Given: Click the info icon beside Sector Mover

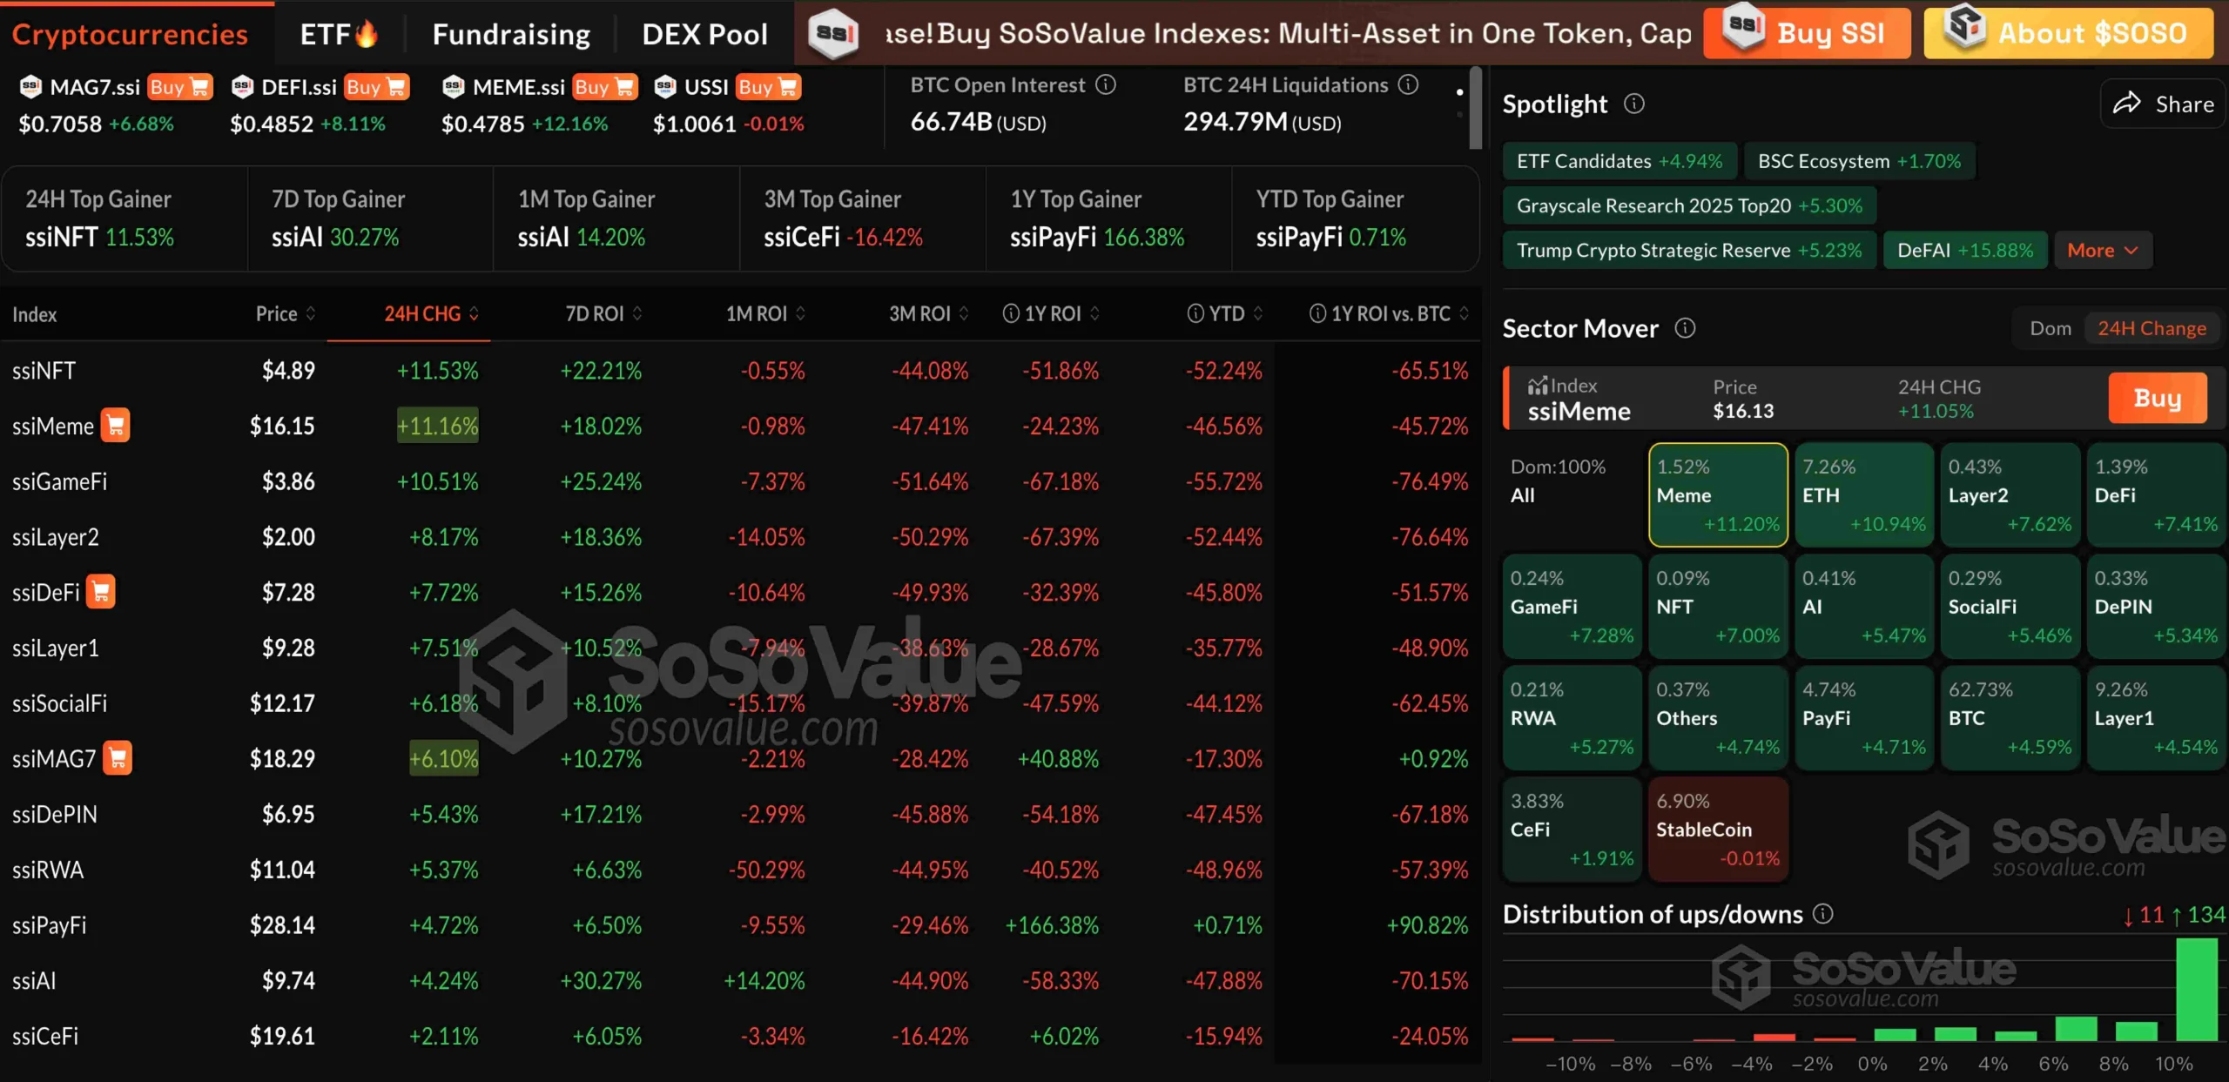Looking at the screenshot, I should click(1687, 328).
